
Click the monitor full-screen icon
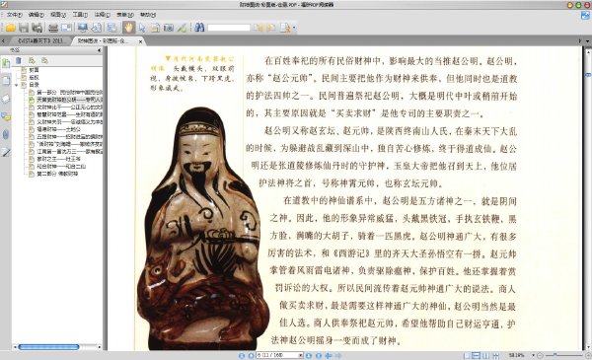pos(83,28)
